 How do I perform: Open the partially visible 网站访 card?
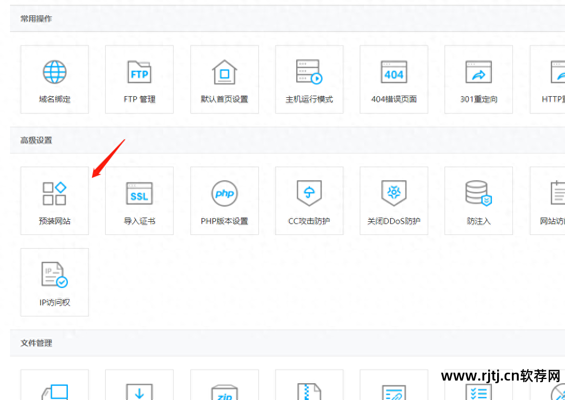point(547,201)
